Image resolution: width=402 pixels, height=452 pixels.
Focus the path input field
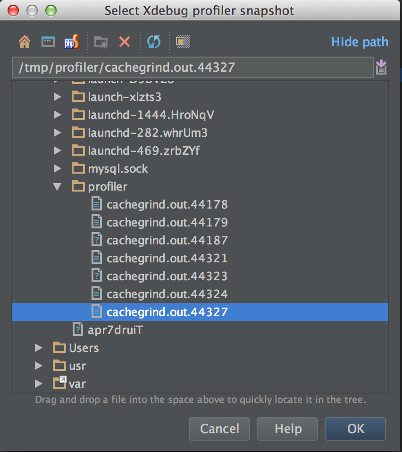tap(193, 67)
